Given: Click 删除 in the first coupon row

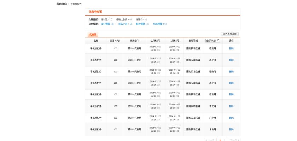Looking at the screenshot, I should 231,48.
